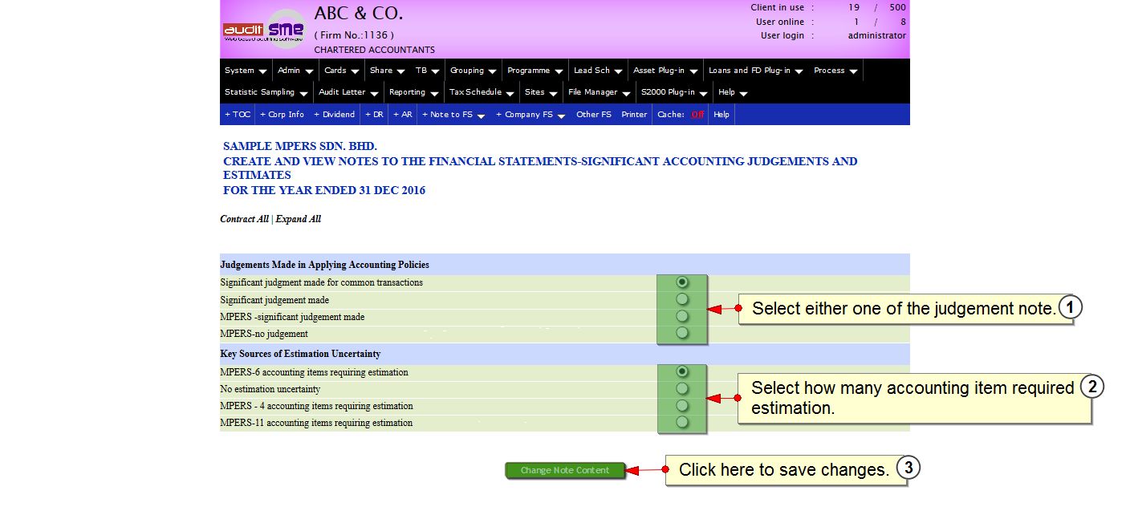
Task: Open the + TOC toolbar item
Action: coord(238,115)
